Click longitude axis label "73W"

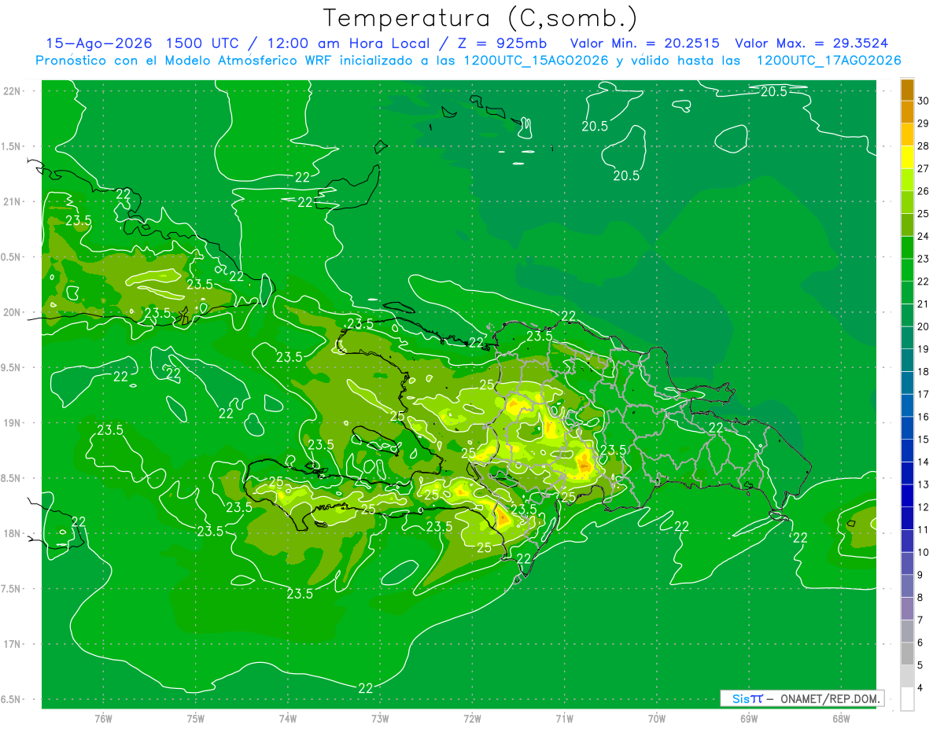[380, 718]
